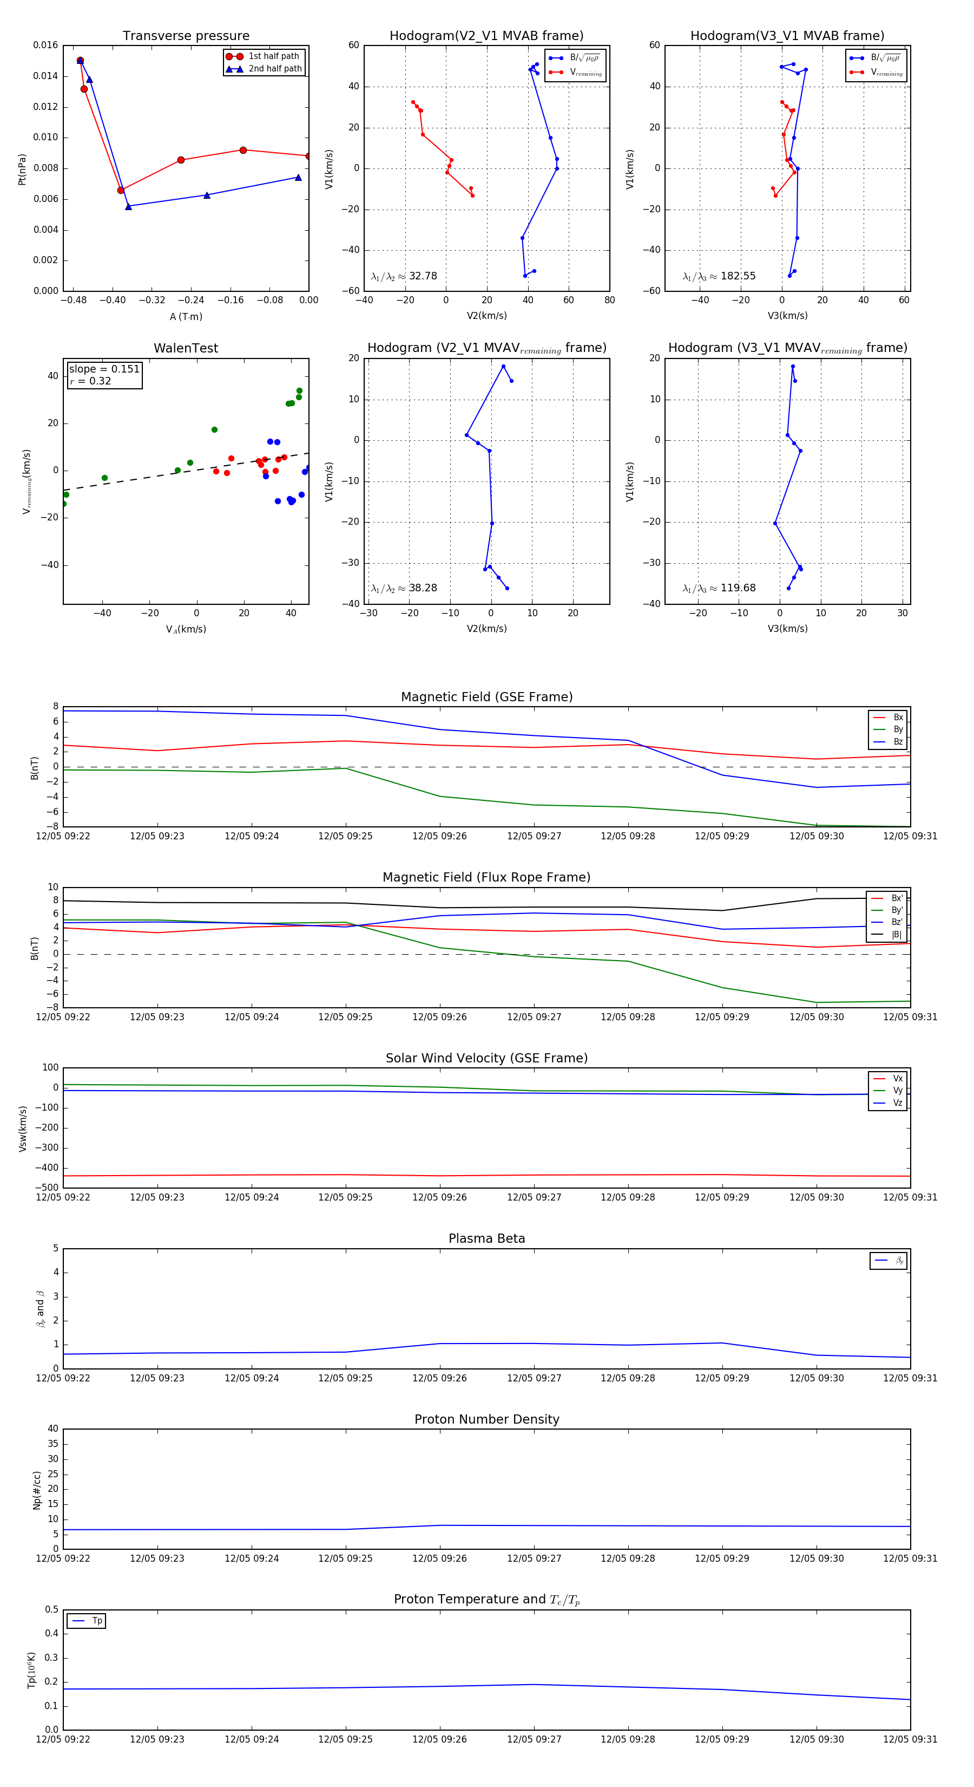Click the first red marker in Transverse pressure plot

click(x=81, y=61)
